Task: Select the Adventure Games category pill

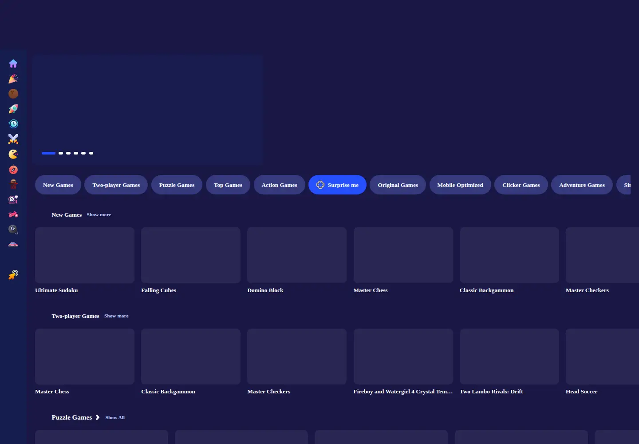Action: pyautogui.click(x=582, y=185)
